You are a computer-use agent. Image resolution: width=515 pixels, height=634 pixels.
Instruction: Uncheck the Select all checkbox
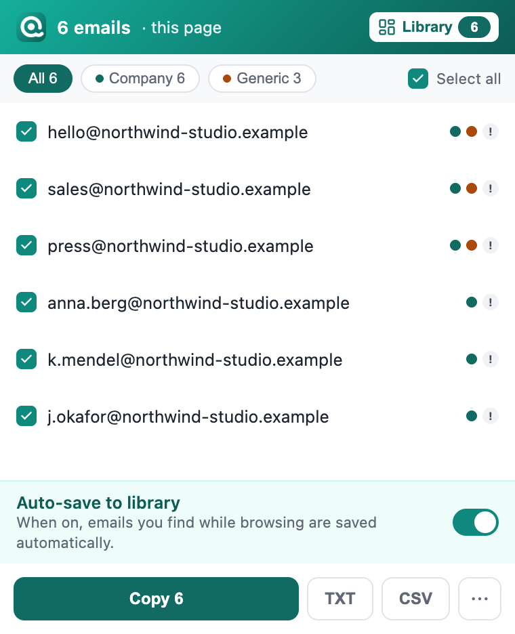pos(418,79)
